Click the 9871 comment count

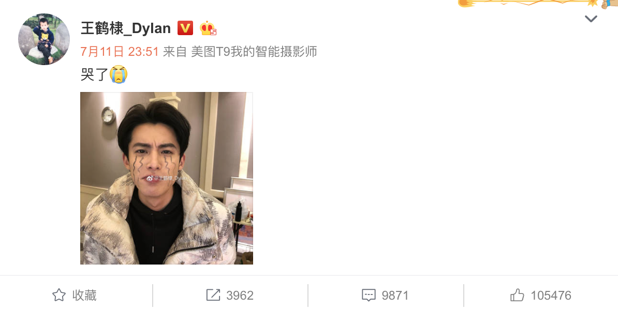[395, 296]
